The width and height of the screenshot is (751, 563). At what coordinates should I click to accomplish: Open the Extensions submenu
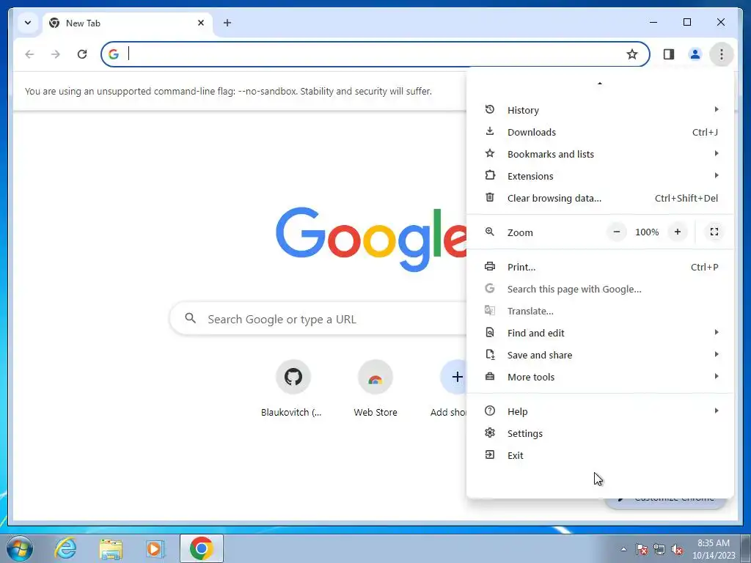tap(600, 176)
